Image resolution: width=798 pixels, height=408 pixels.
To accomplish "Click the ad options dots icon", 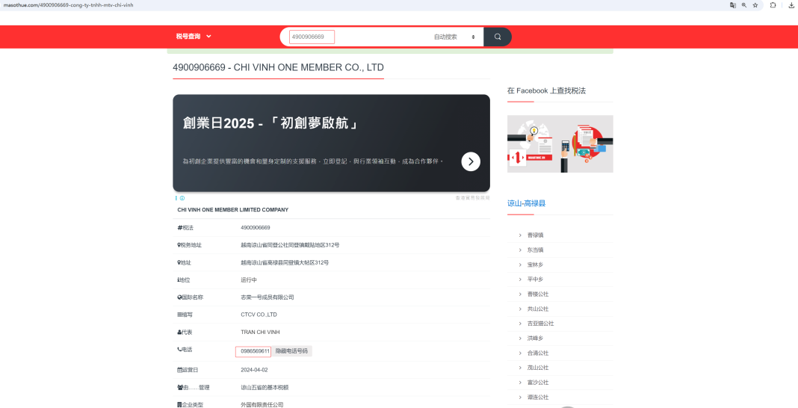I will click(x=176, y=199).
